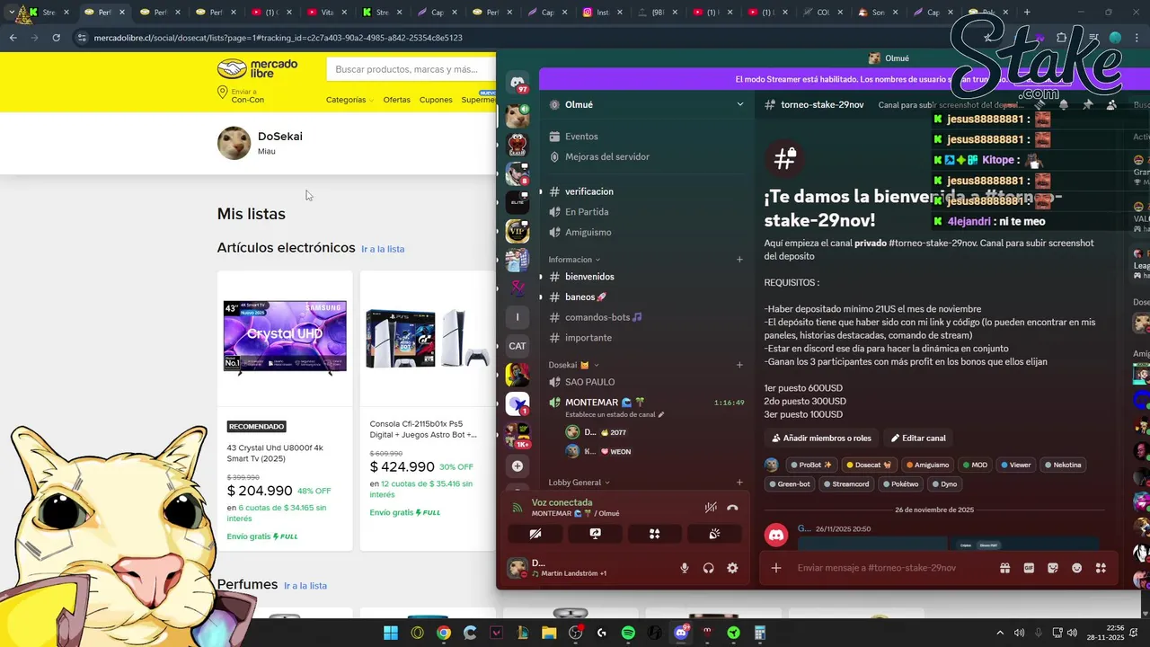Open Categorías dropdown on Mercado Libre

pos(349,100)
